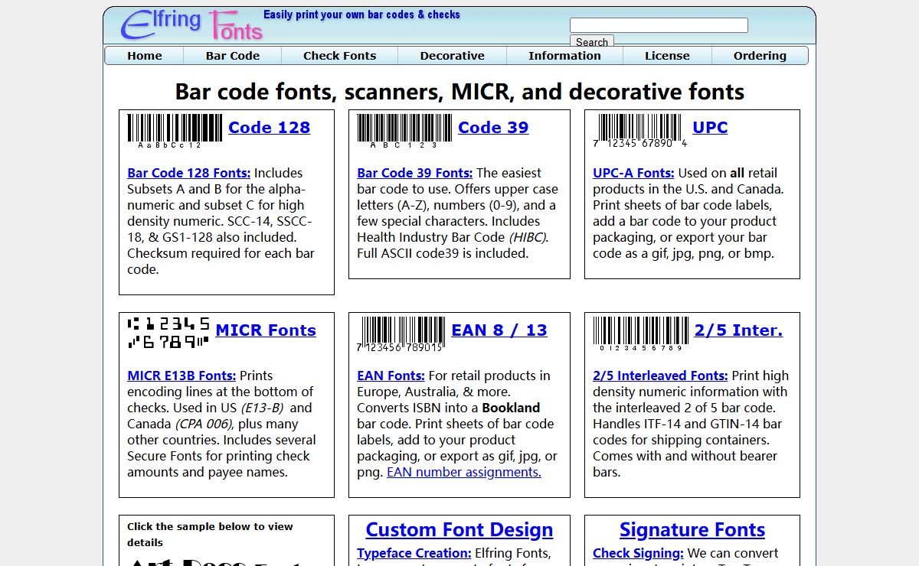Open the Code 128 heading link

click(x=270, y=128)
